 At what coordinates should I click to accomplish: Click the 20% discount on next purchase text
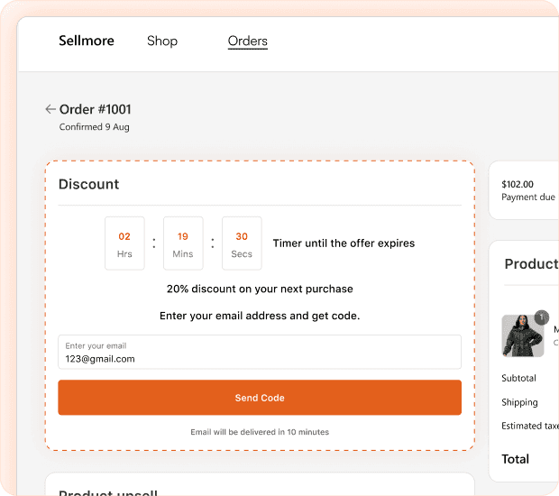(260, 289)
